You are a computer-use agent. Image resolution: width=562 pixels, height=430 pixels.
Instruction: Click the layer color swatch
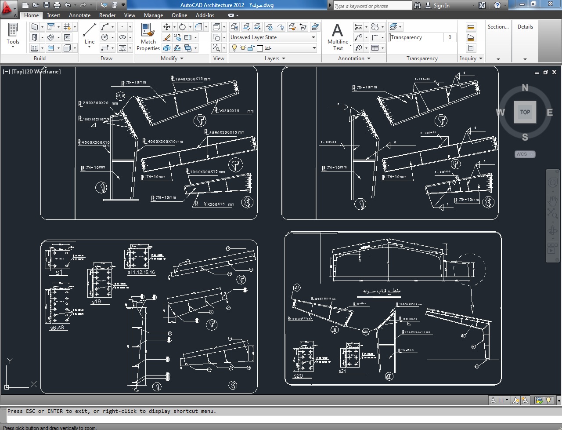(260, 48)
